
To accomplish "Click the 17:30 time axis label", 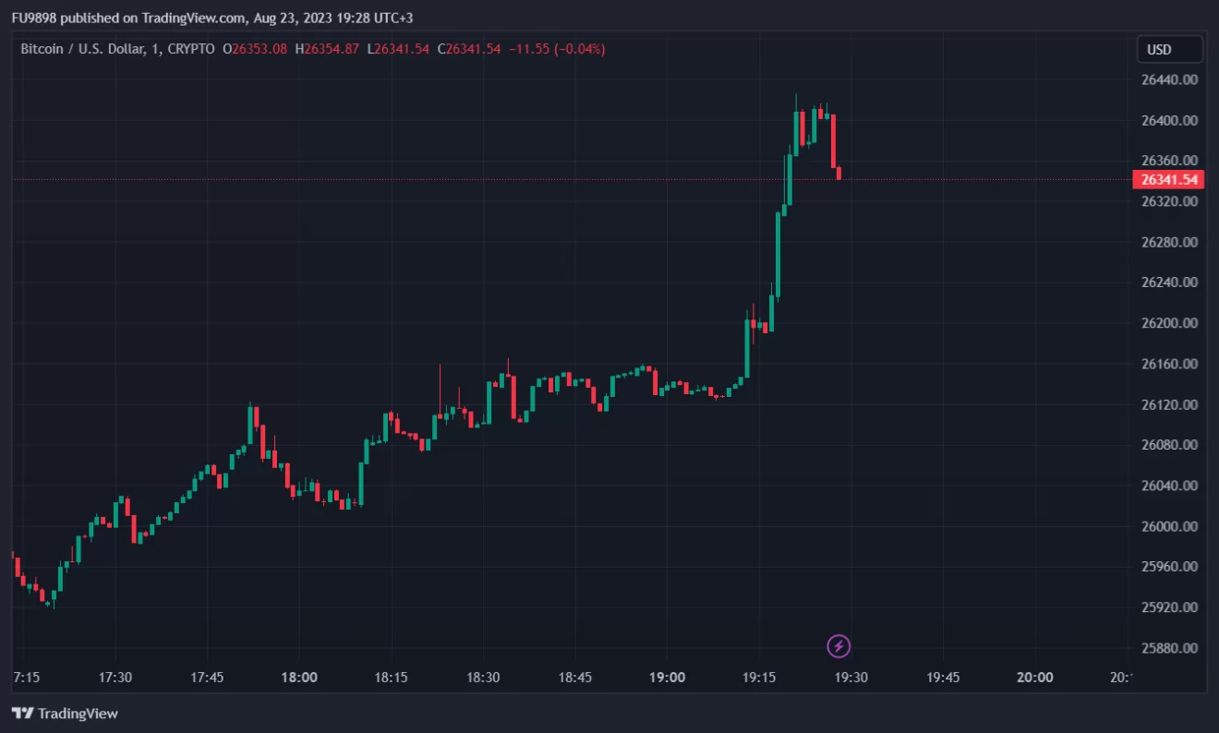I will (x=115, y=677).
